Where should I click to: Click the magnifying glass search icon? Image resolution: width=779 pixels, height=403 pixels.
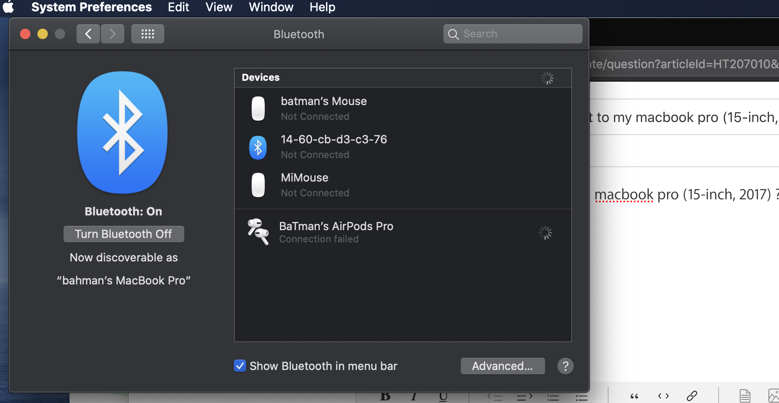453,34
